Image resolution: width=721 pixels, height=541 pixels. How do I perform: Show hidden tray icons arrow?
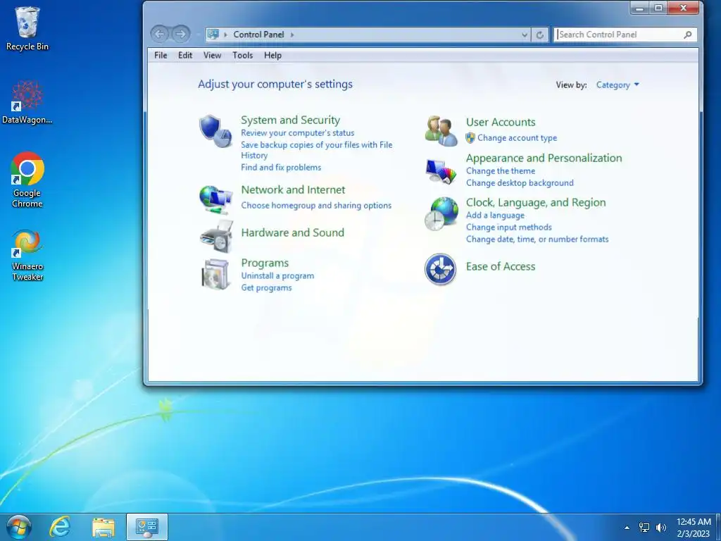pos(627,528)
